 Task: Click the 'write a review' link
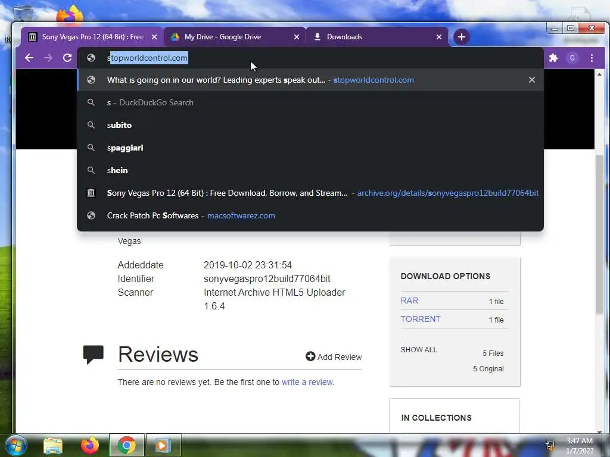coord(307,382)
